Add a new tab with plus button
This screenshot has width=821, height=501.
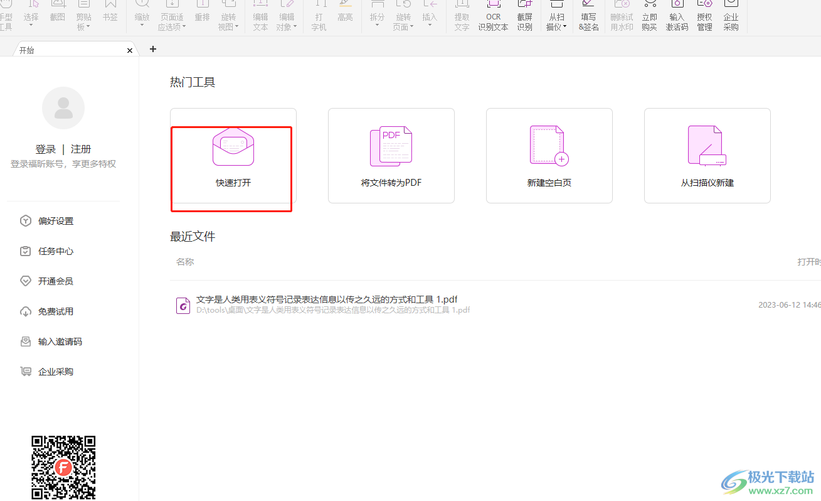coord(153,49)
